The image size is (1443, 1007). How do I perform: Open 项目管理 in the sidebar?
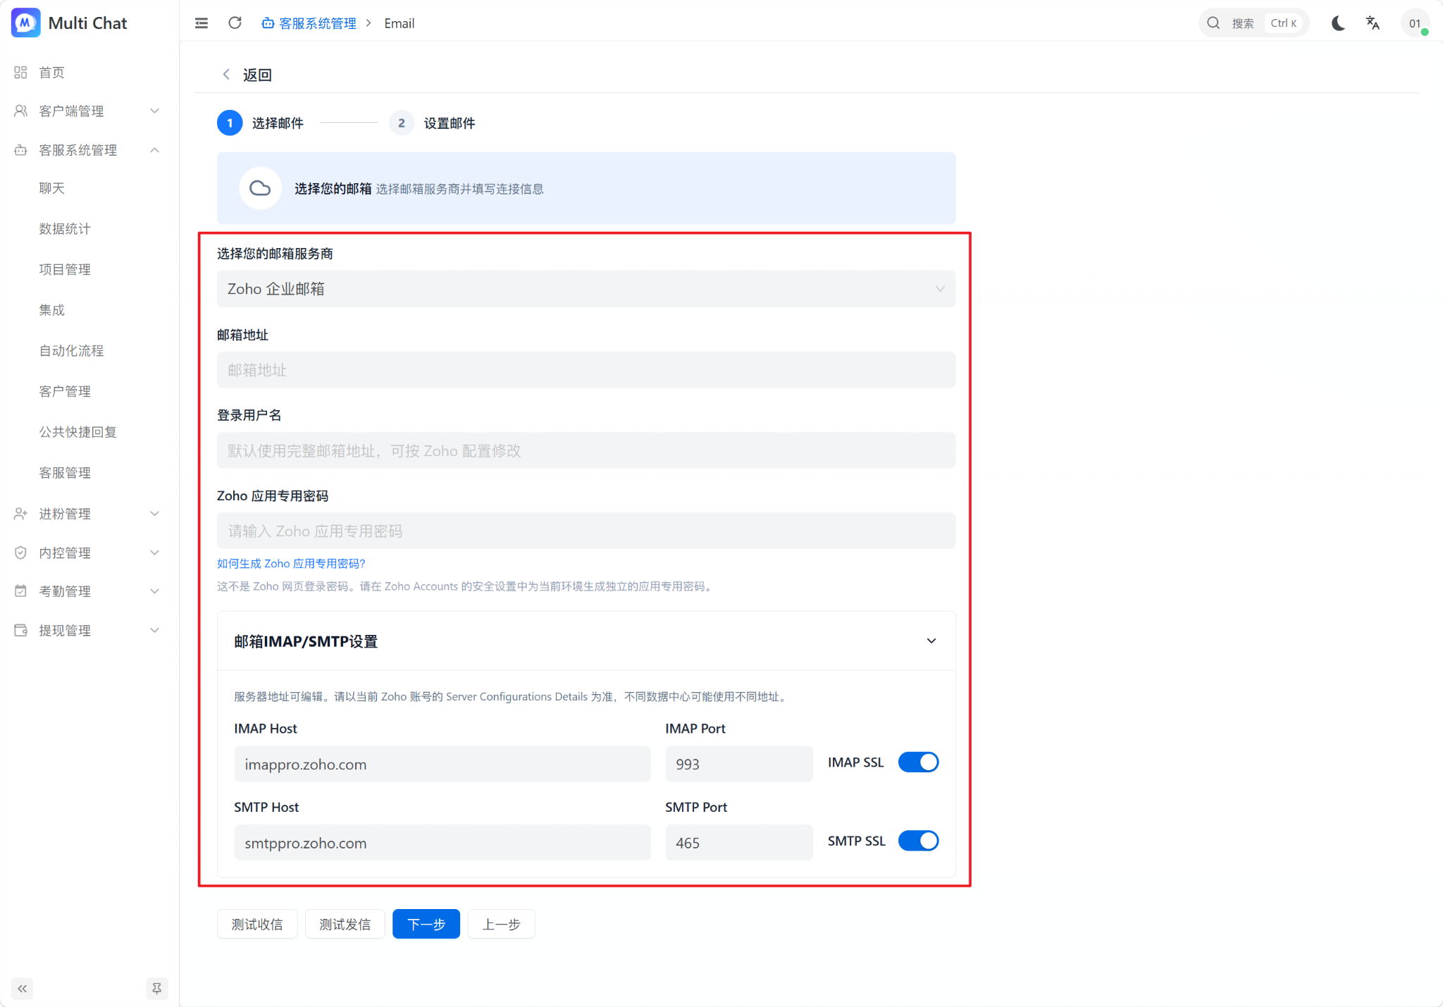65,269
